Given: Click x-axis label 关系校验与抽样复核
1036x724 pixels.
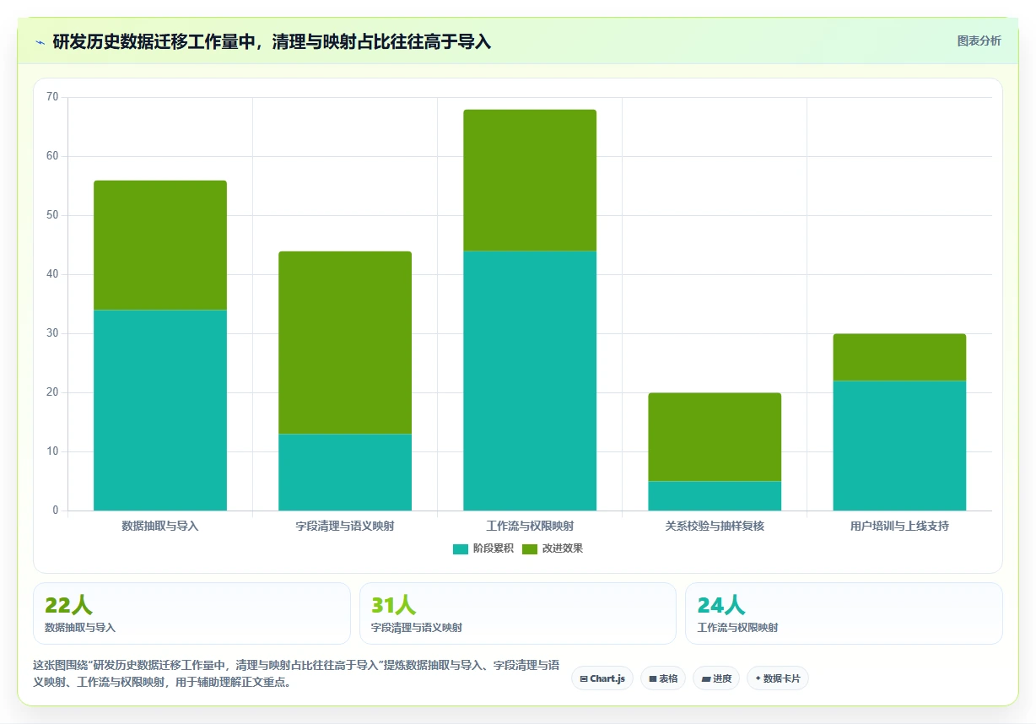Looking at the screenshot, I should click(x=715, y=526).
